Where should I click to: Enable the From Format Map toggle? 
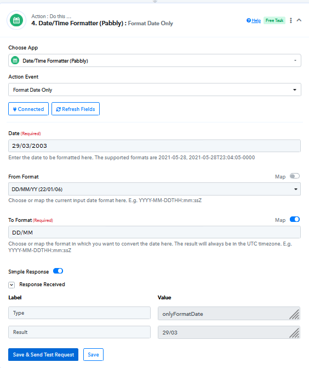[x=295, y=176]
